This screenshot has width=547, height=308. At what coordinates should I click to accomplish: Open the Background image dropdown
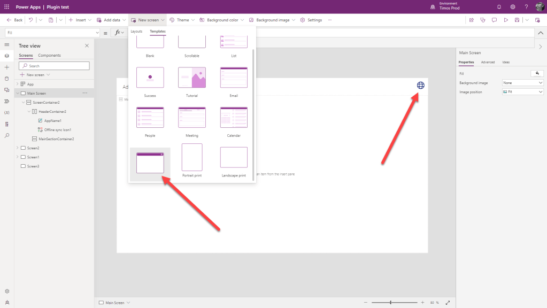click(522, 83)
